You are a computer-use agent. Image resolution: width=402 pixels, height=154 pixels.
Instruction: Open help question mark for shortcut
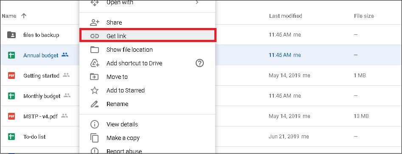pyautogui.click(x=200, y=63)
